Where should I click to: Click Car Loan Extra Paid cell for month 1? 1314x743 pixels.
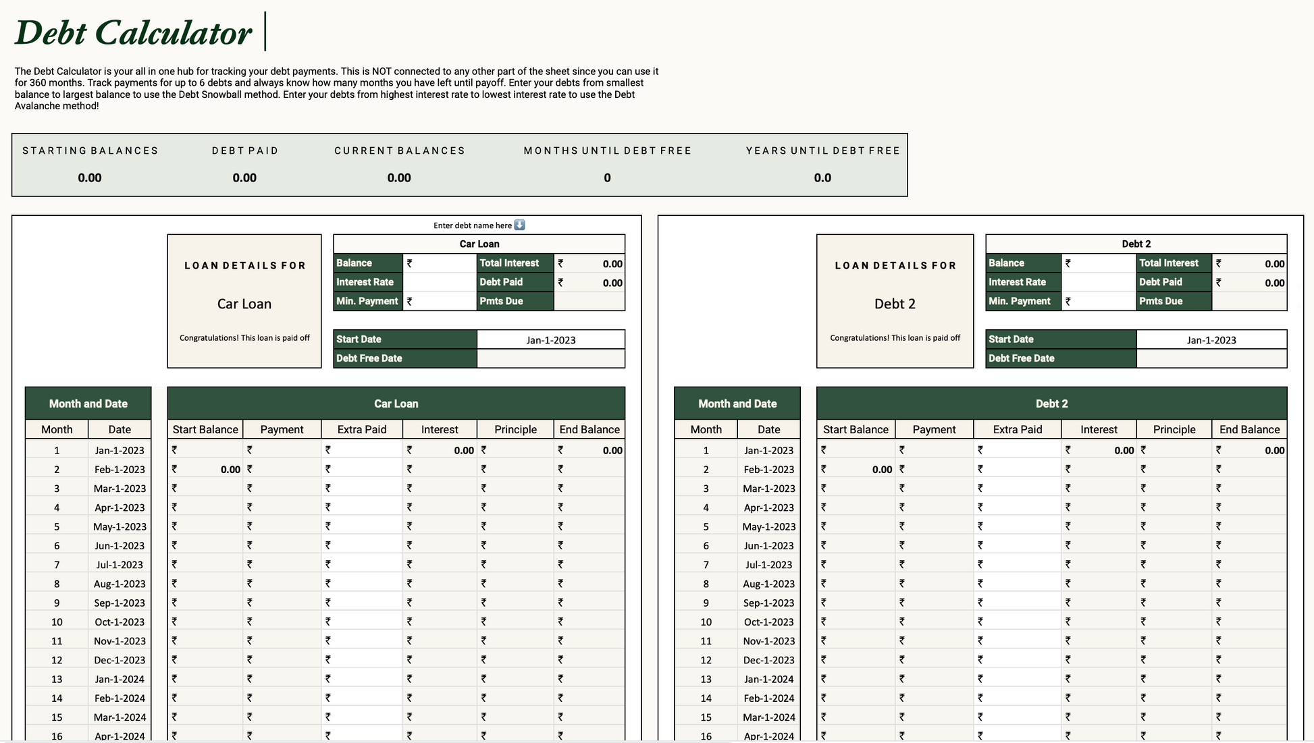362,450
